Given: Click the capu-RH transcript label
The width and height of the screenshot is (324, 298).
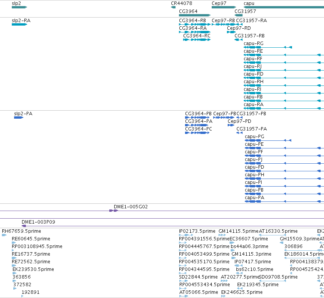Looking at the screenshot, I should point(254,82).
